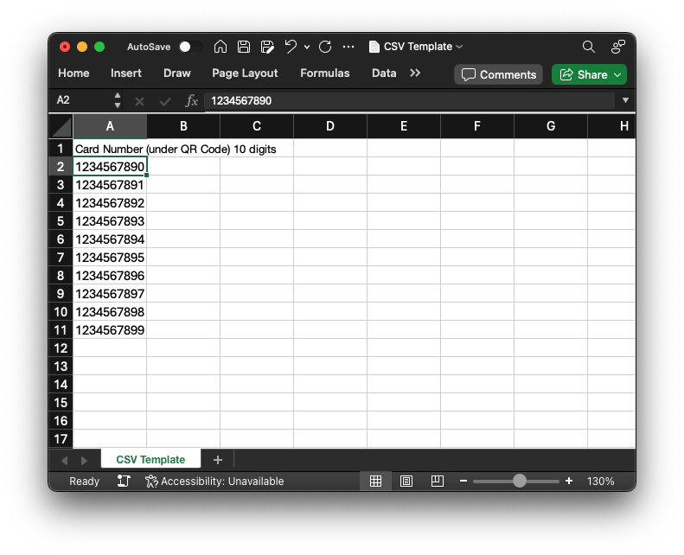Viewport: 684px width, 555px height.
Task: Open the Page Layout ribbon tab
Action: [245, 73]
